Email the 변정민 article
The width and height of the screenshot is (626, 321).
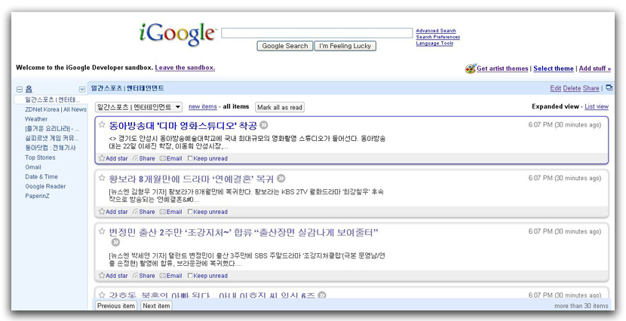[171, 276]
